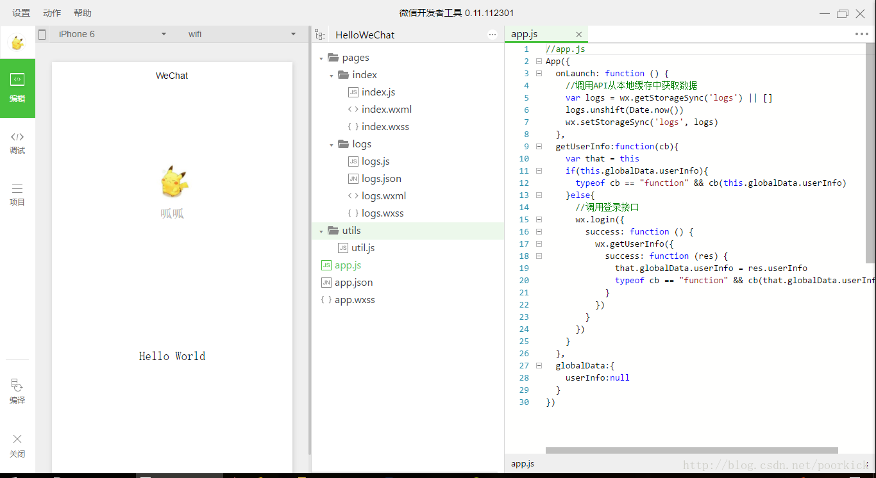The height and width of the screenshot is (478, 876).
Task: Open logs.wxml file
Action: coord(384,196)
